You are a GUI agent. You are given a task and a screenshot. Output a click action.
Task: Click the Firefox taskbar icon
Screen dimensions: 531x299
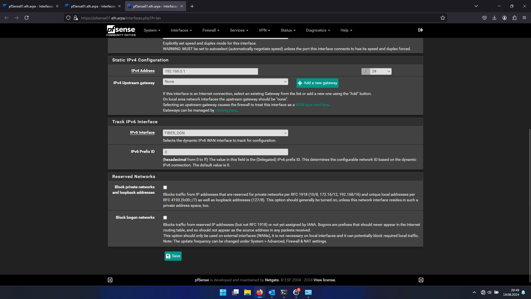(x=259, y=292)
